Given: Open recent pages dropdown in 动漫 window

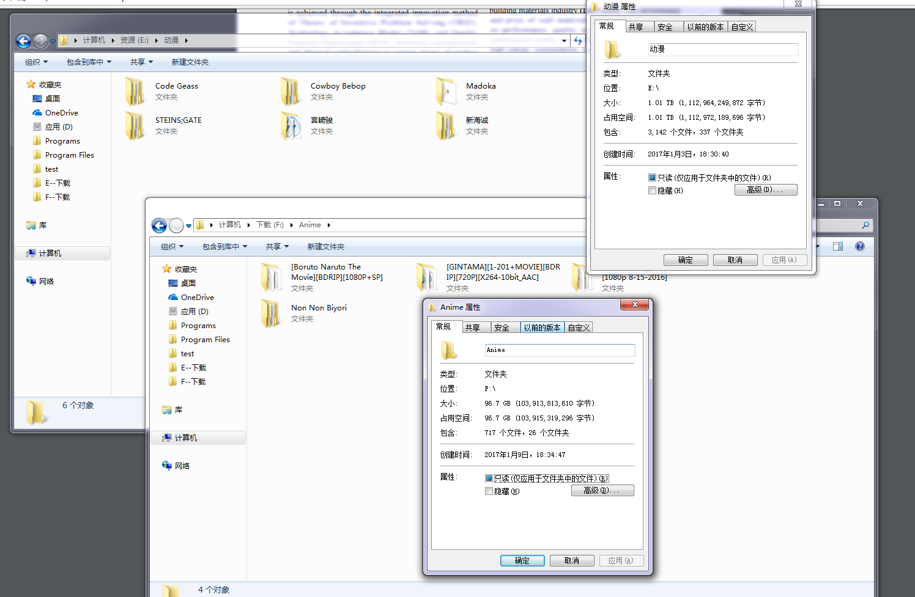Looking at the screenshot, I should point(53,42).
